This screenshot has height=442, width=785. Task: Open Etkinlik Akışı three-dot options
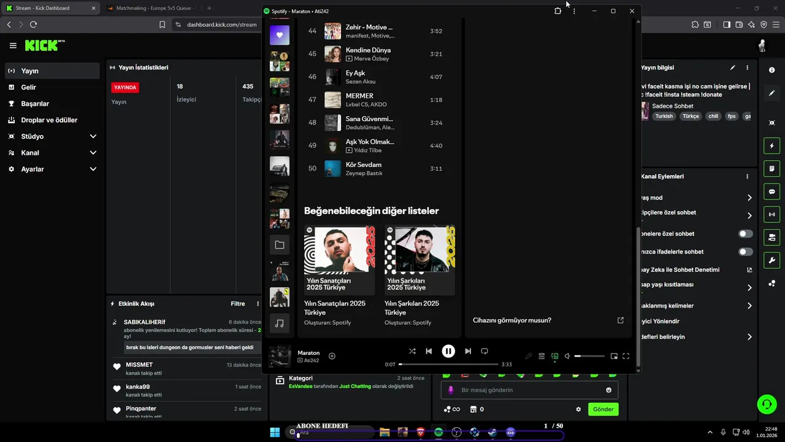[x=258, y=304]
